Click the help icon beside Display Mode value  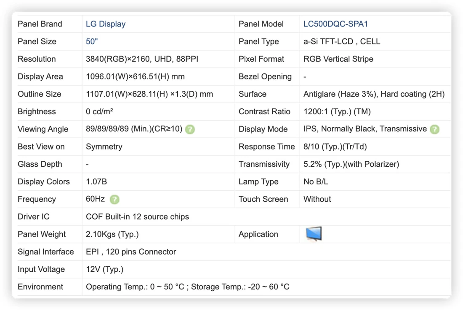click(x=434, y=129)
